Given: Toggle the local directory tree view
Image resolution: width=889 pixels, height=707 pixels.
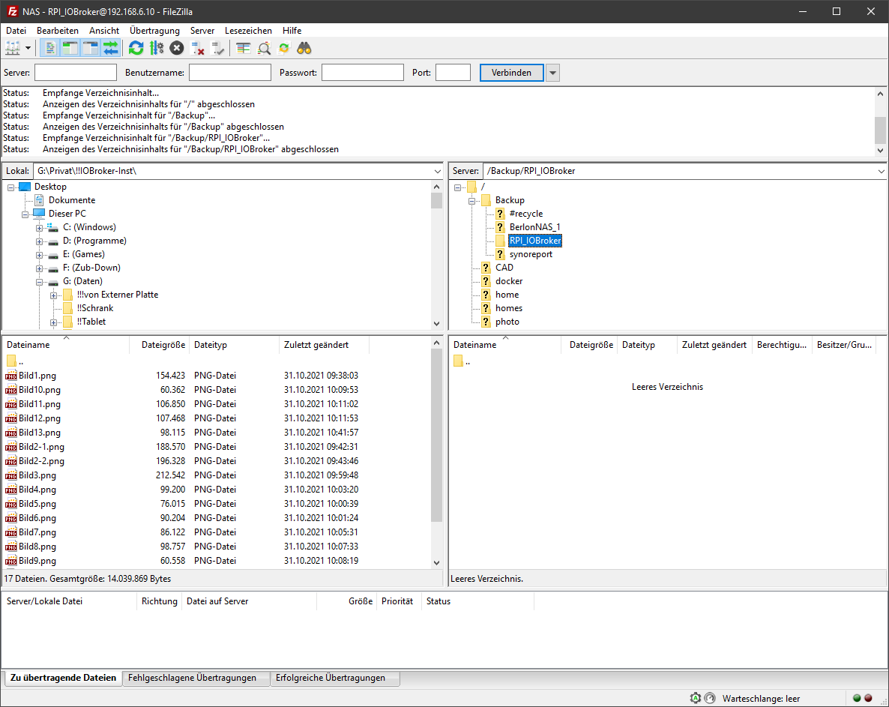Looking at the screenshot, I should (x=70, y=48).
